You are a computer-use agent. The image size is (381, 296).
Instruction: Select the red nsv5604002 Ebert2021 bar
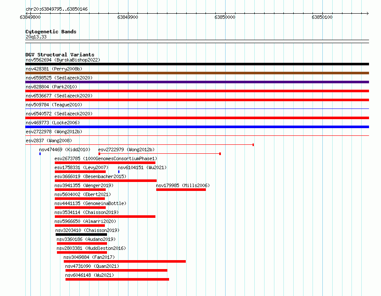point(80,199)
